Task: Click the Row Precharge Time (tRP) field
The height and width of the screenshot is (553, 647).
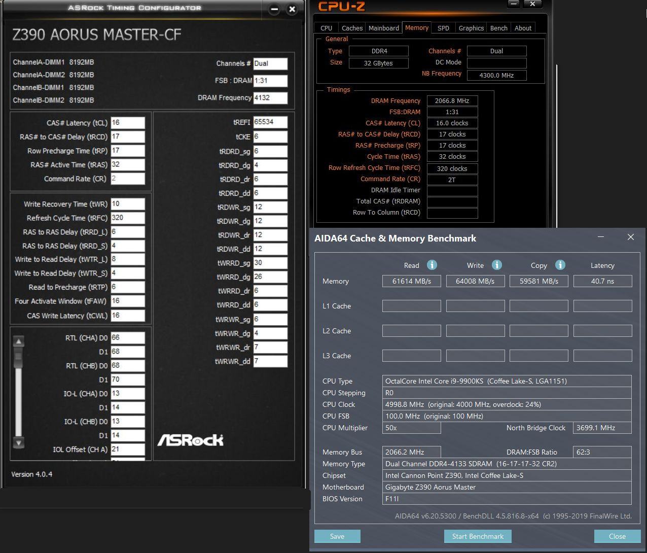Action: click(128, 151)
